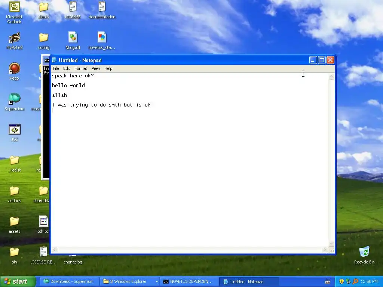Click the line 'hello world'
The width and height of the screenshot is (383, 287).
tap(68, 86)
